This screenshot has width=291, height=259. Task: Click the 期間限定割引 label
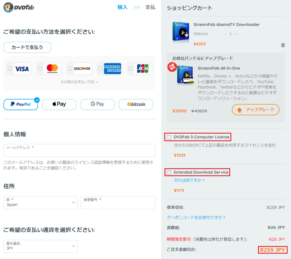pyautogui.click(x=179, y=239)
